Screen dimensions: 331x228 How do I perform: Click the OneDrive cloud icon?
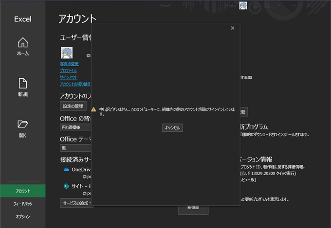pyautogui.click(x=66, y=170)
